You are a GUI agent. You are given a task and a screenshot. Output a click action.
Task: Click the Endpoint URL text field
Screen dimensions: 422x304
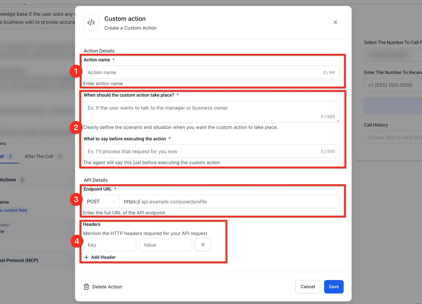(x=229, y=201)
